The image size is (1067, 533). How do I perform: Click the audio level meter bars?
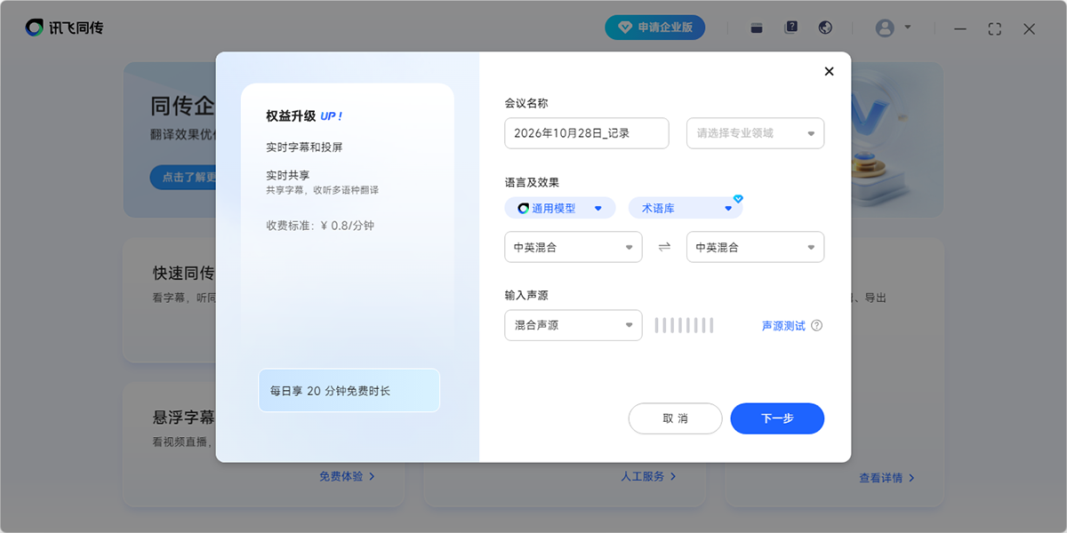685,325
